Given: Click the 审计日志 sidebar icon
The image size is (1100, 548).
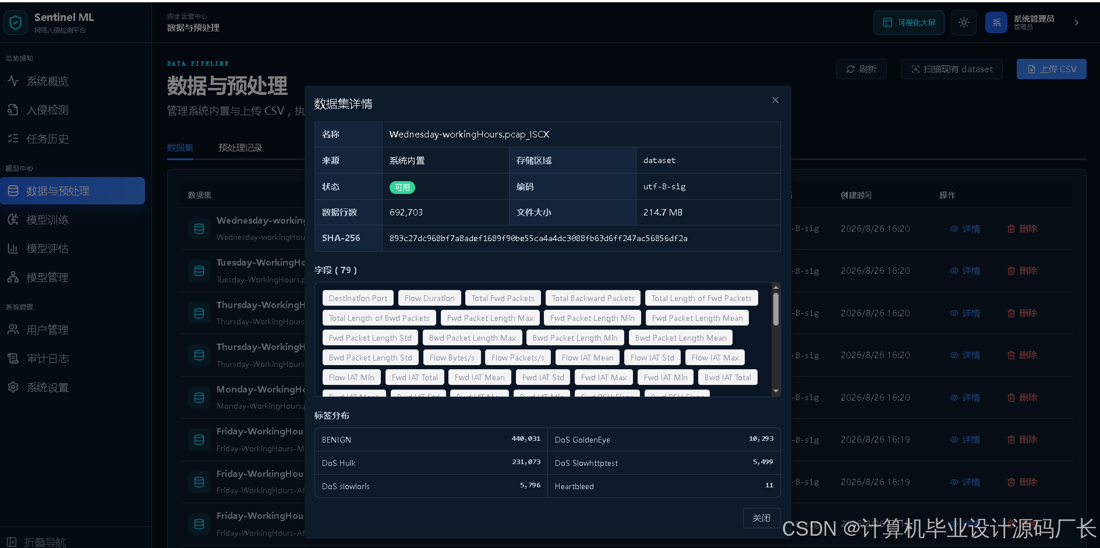Looking at the screenshot, I should coord(13,358).
